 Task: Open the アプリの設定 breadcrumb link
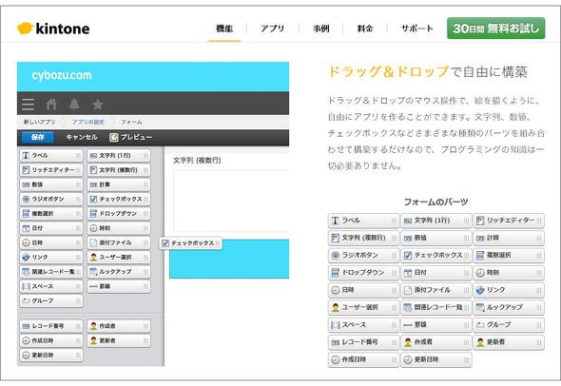tap(88, 122)
